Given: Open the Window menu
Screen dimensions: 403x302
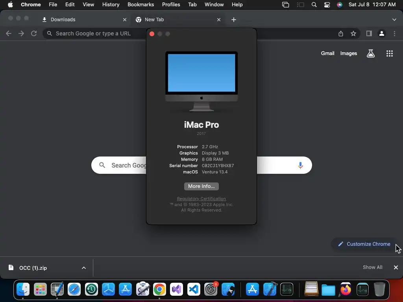Looking at the screenshot, I should (214, 5).
